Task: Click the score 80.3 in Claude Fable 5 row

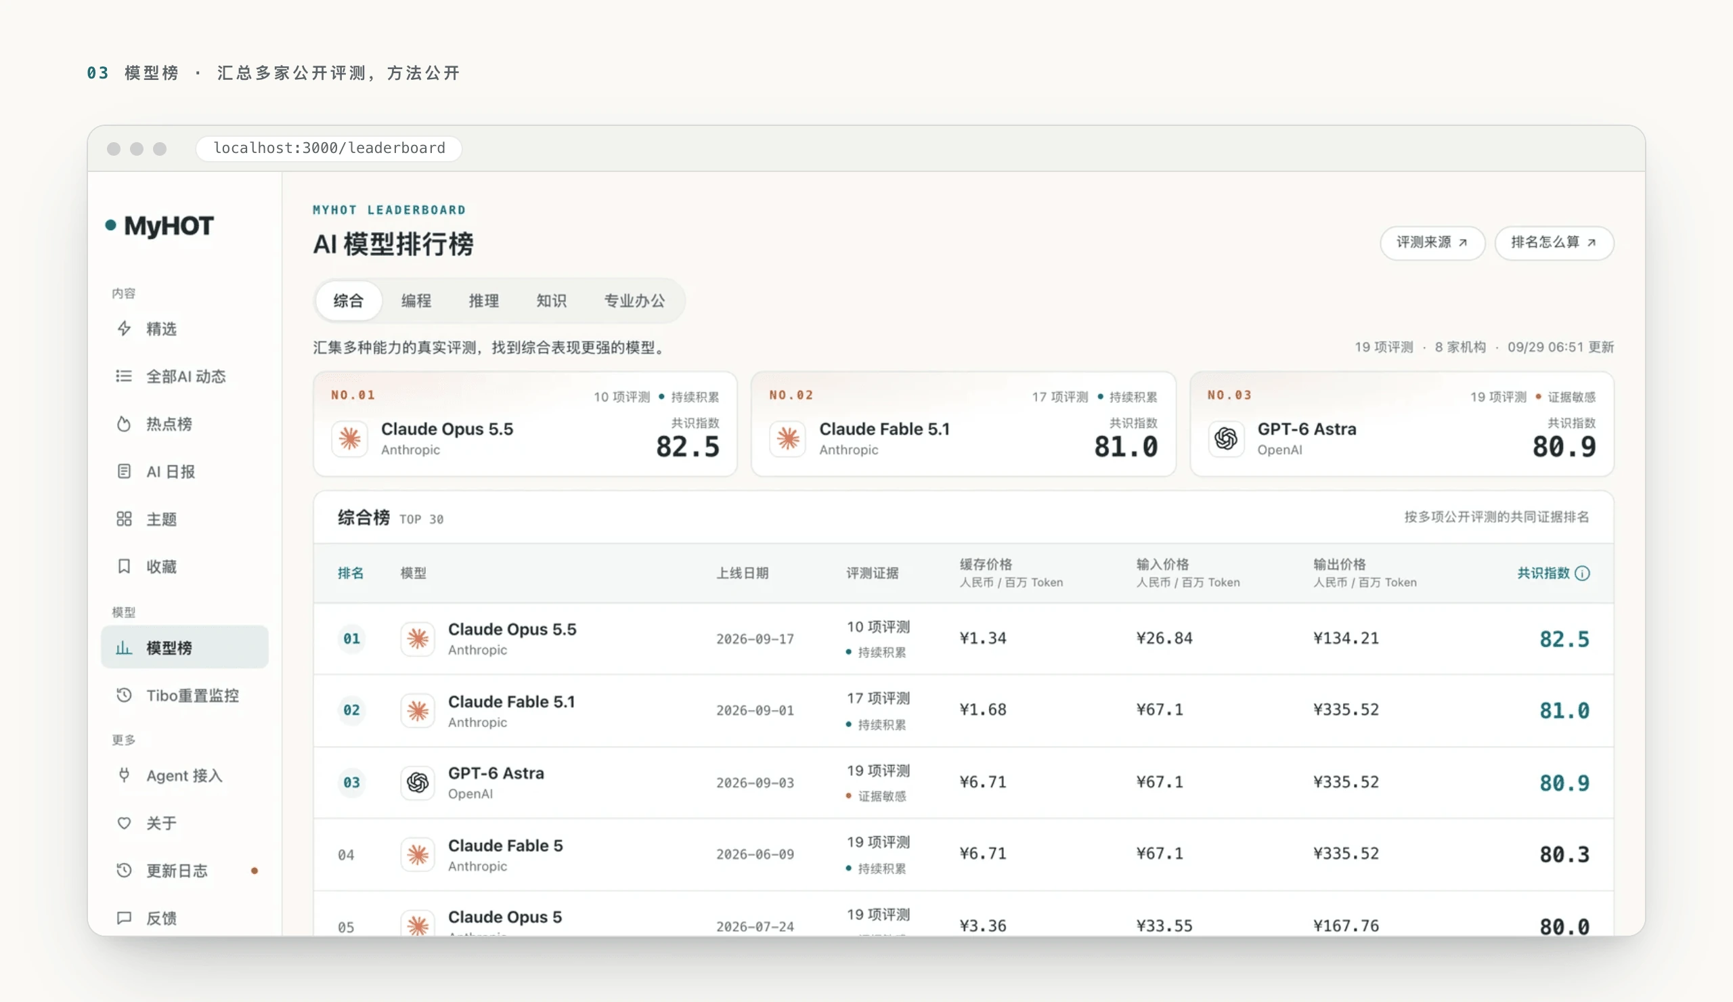Action: point(1564,855)
